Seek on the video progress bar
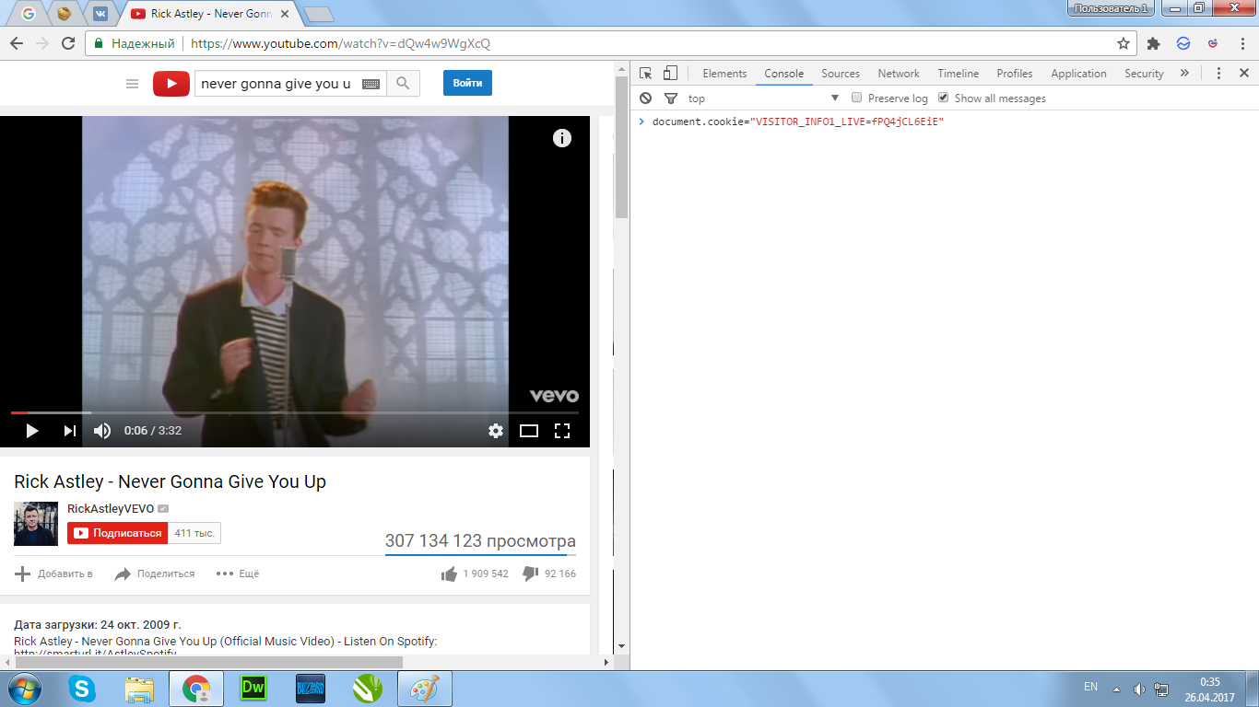The image size is (1259, 707). [x=295, y=412]
